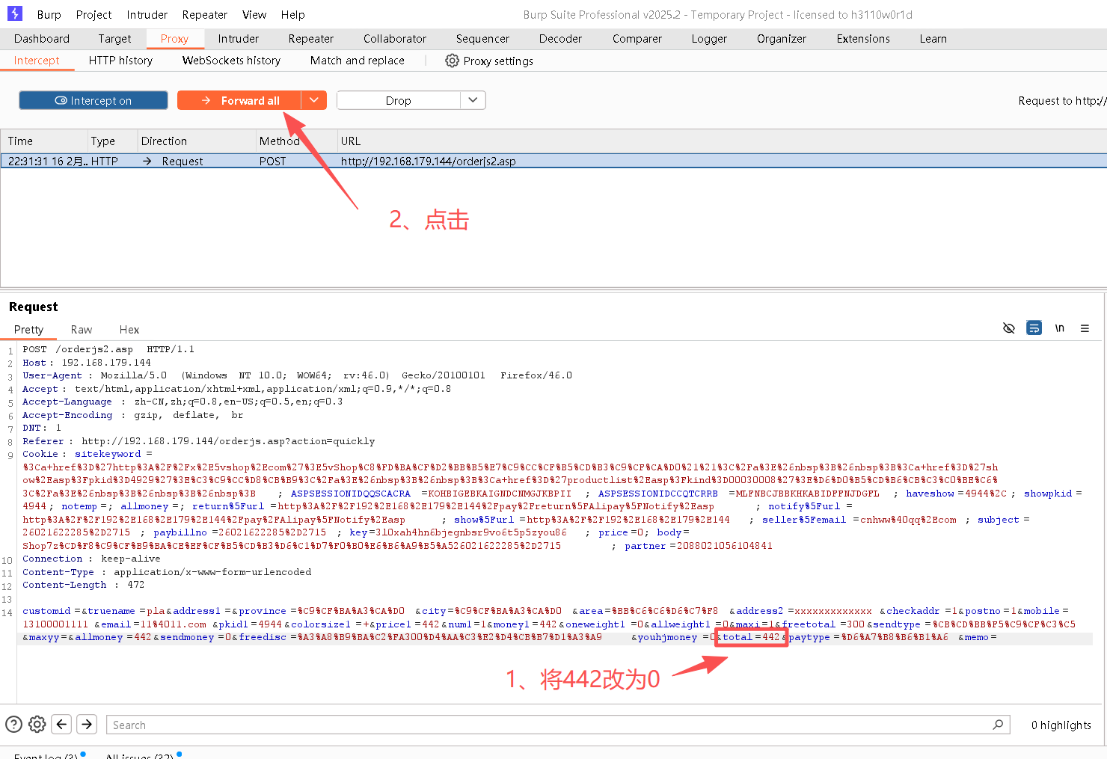Select Raw view tab
The height and width of the screenshot is (759, 1107).
[82, 330]
